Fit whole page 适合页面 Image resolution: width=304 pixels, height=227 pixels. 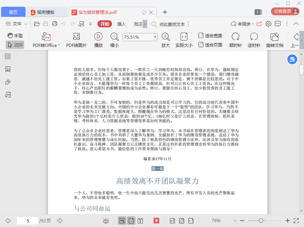pos(210,45)
